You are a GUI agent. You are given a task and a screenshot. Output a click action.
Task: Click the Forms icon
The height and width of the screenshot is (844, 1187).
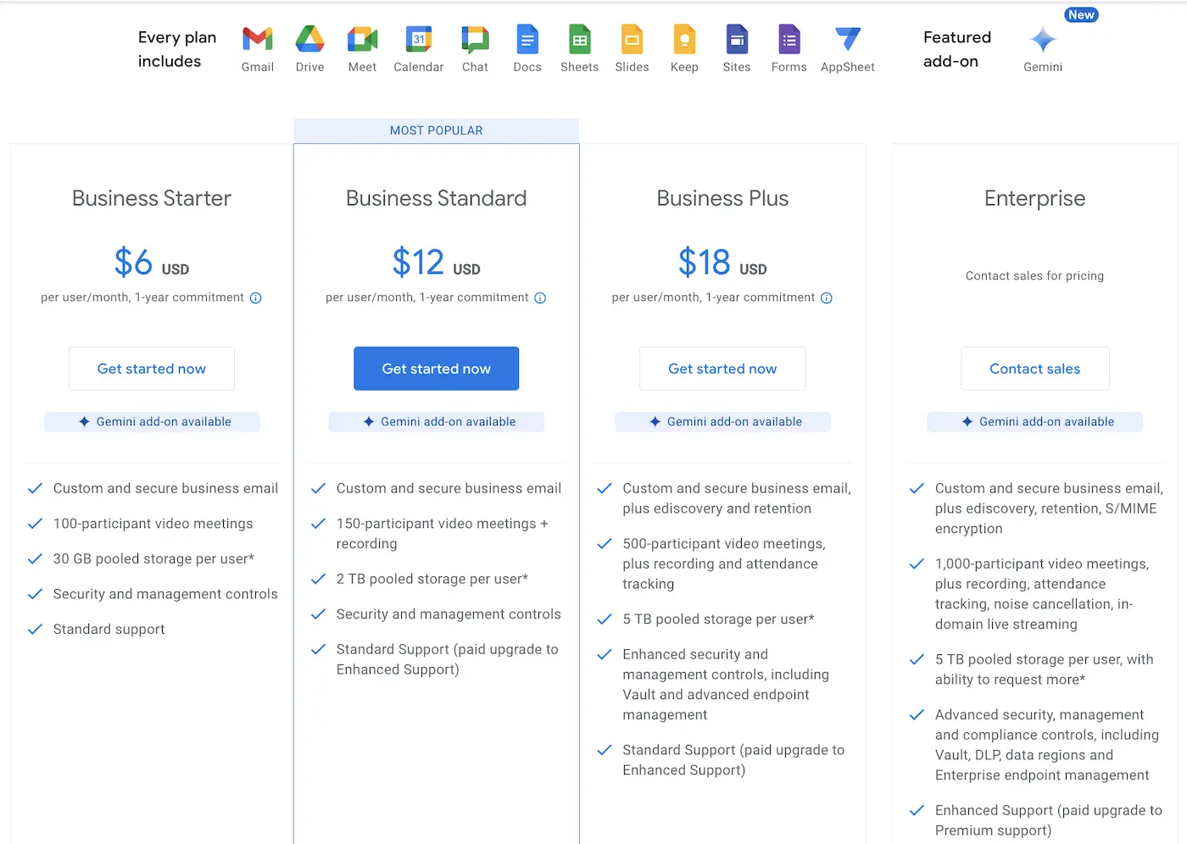tap(789, 41)
